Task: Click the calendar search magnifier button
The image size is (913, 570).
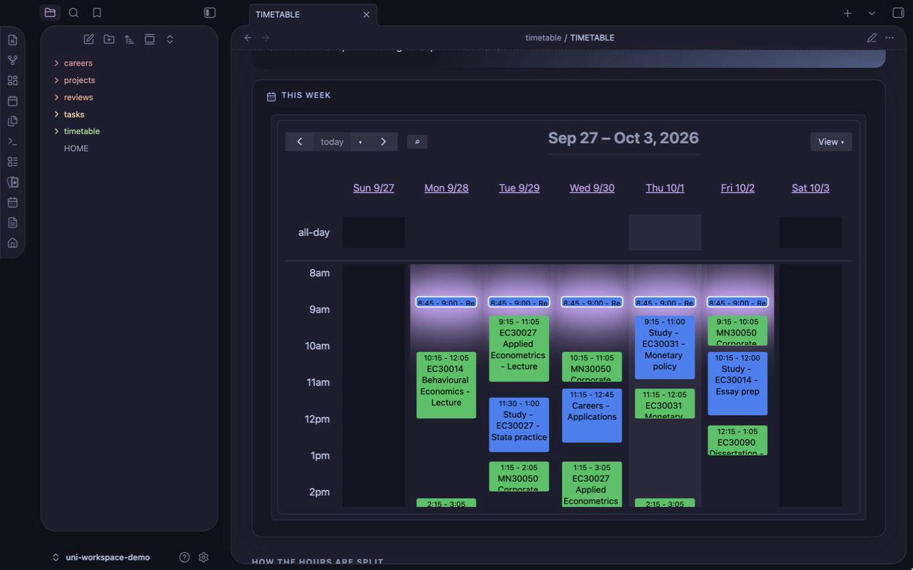Action: click(x=417, y=142)
